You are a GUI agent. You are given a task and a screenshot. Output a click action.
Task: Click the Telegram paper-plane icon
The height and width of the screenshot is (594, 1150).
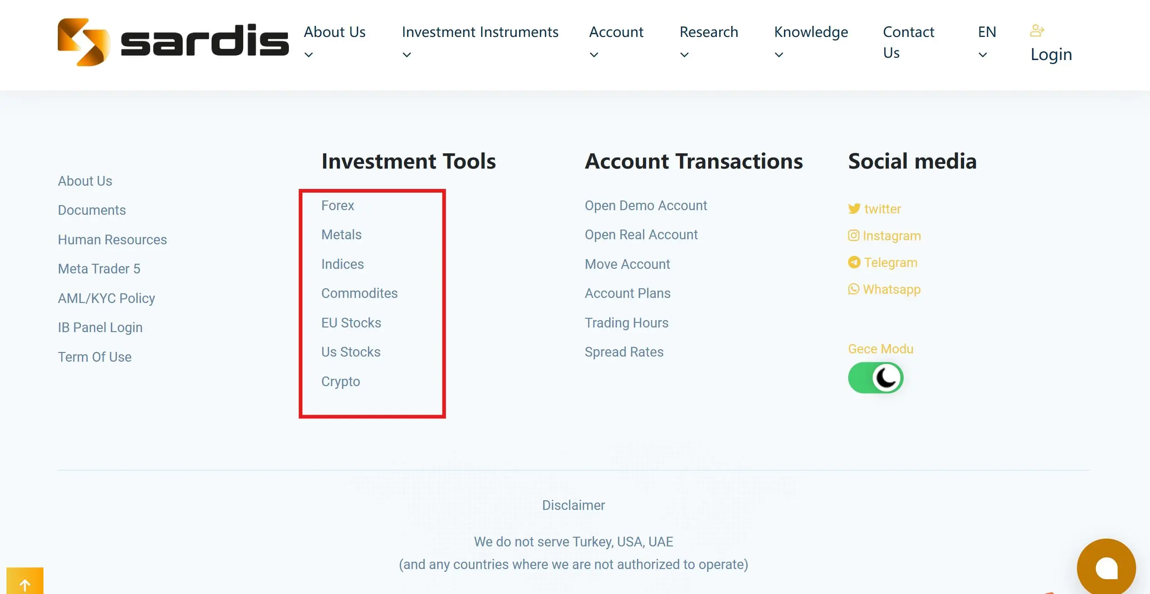coord(854,262)
